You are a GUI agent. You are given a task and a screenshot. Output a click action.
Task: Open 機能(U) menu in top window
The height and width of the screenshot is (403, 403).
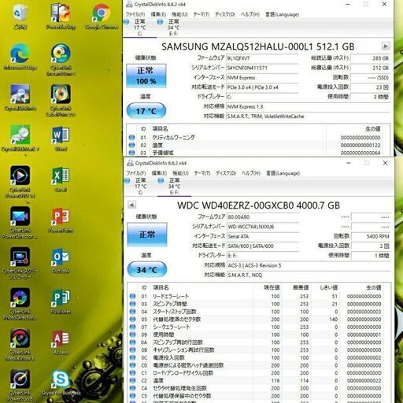click(x=179, y=14)
